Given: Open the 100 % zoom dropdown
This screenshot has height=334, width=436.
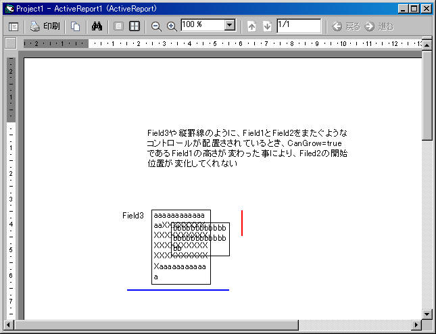Looking at the screenshot, I should click(230, 26).
